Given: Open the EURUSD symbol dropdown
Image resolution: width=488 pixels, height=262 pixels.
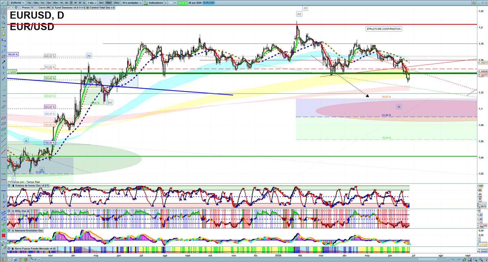Looking at the screenshot, I should click(17, 3).
